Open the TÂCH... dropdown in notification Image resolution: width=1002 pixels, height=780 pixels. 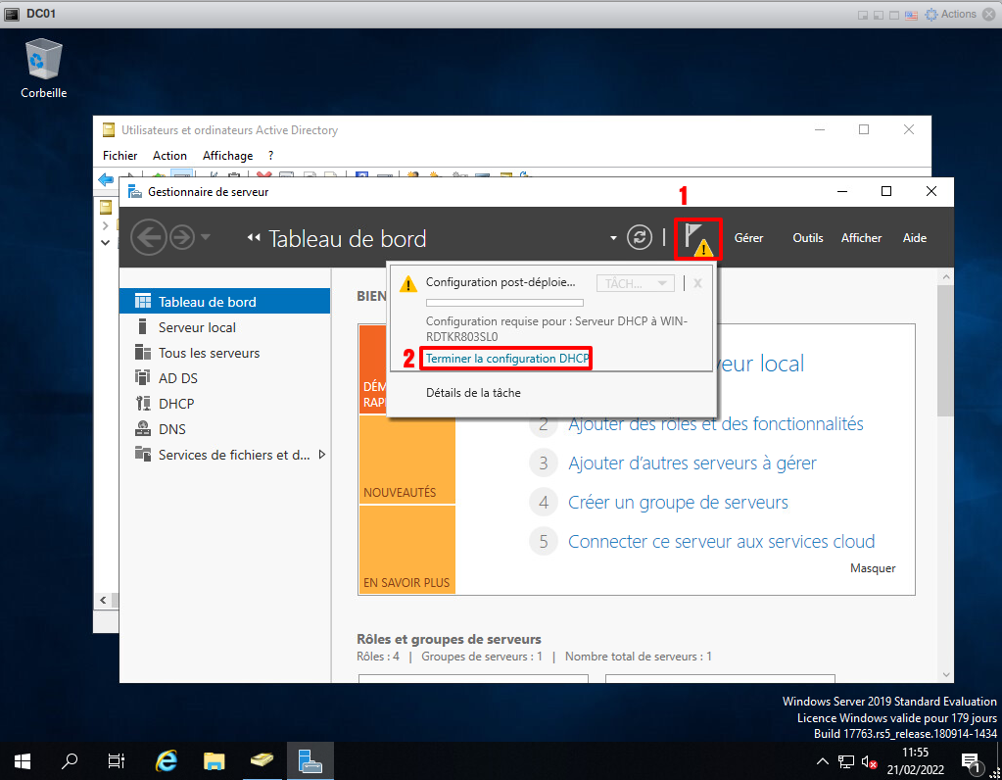(635, 283)
